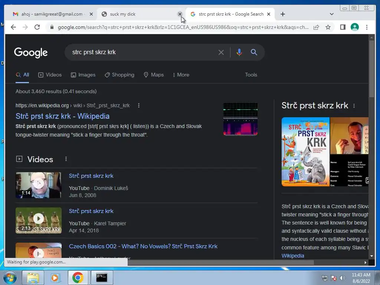This screenshot has height=285, width=380.
Task: Start voice search with microphone
Action: coord(239,52)
